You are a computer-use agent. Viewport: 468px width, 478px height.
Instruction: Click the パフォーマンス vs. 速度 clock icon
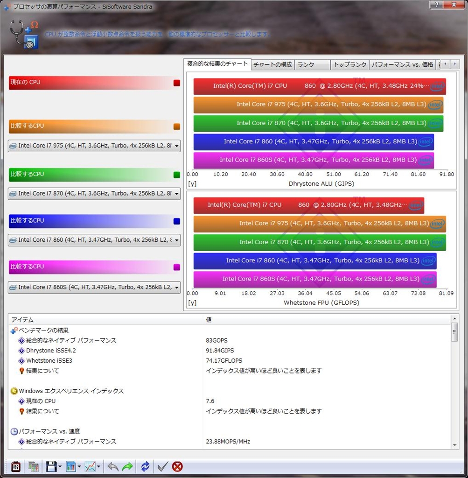point(14,431)
